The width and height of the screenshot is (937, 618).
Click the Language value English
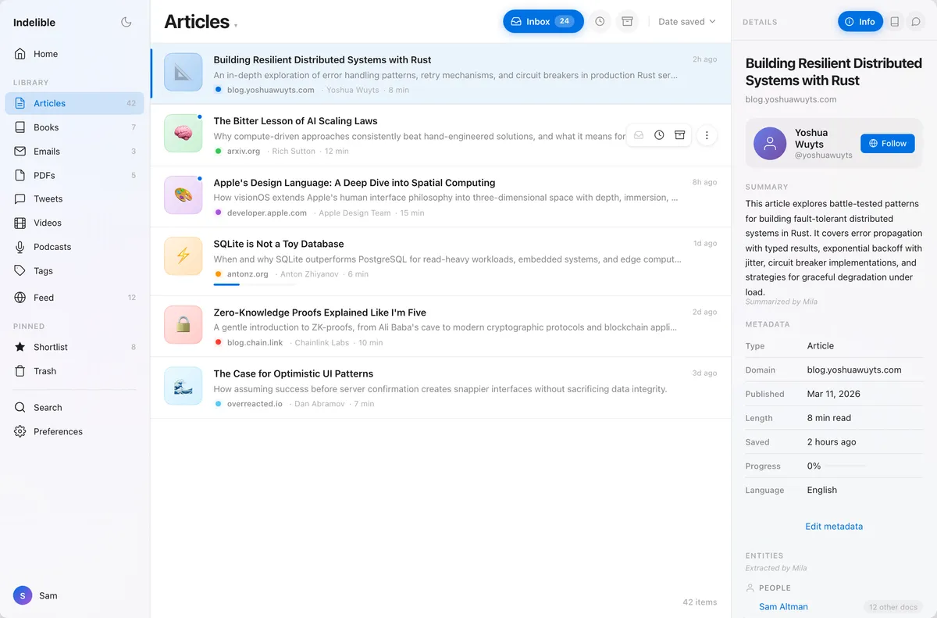click(x=822, y=491)
